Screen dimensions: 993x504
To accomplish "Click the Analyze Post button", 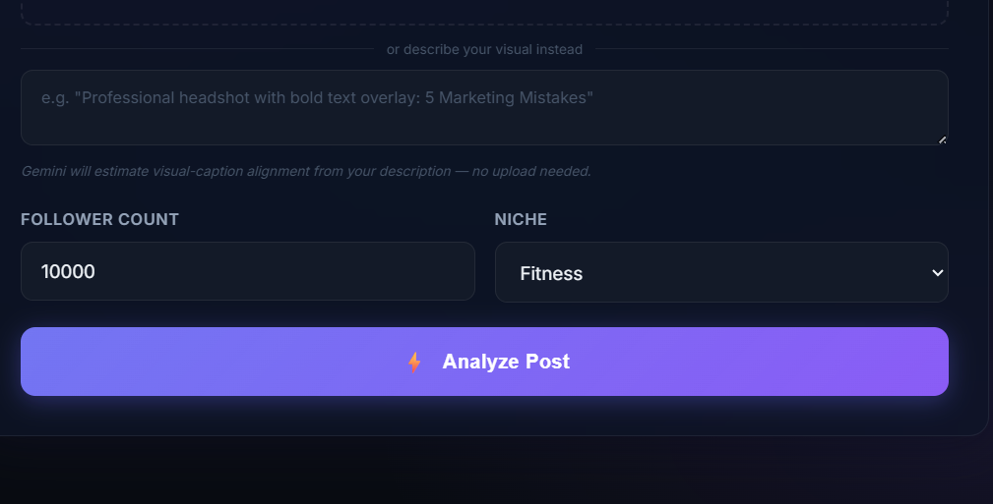I will tap(484, 362).
